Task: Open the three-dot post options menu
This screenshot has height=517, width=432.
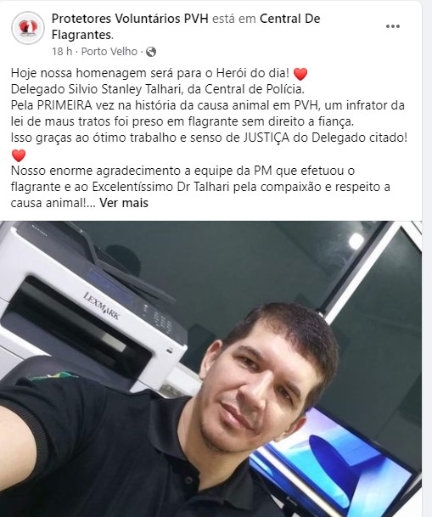Action: [x=392, y=26]
